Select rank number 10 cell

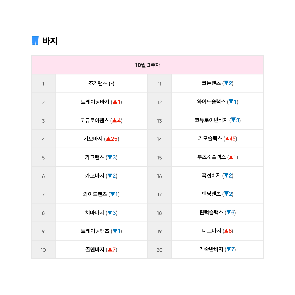43,250
